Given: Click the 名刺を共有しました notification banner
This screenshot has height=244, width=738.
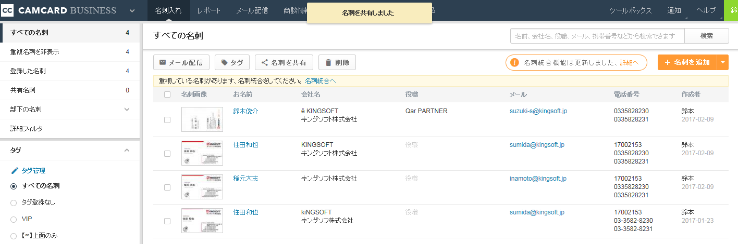Looking at the screenshot, I should click(370, 12).
